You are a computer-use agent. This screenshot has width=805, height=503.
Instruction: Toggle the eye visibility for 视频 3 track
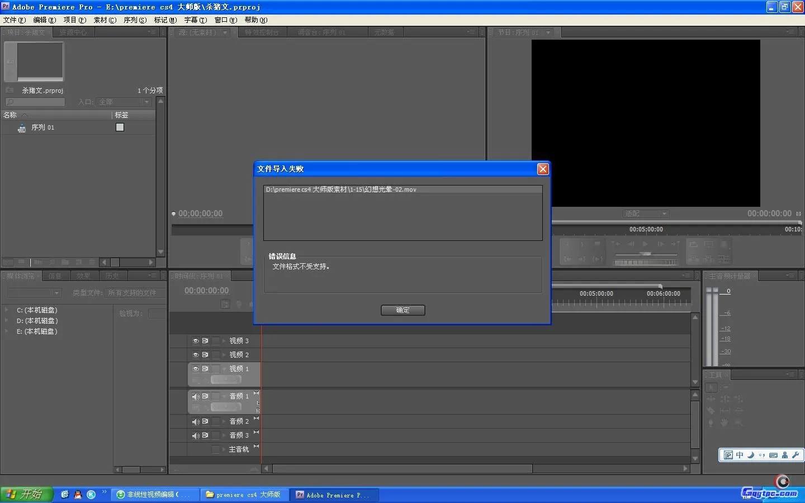click(196, 341)
